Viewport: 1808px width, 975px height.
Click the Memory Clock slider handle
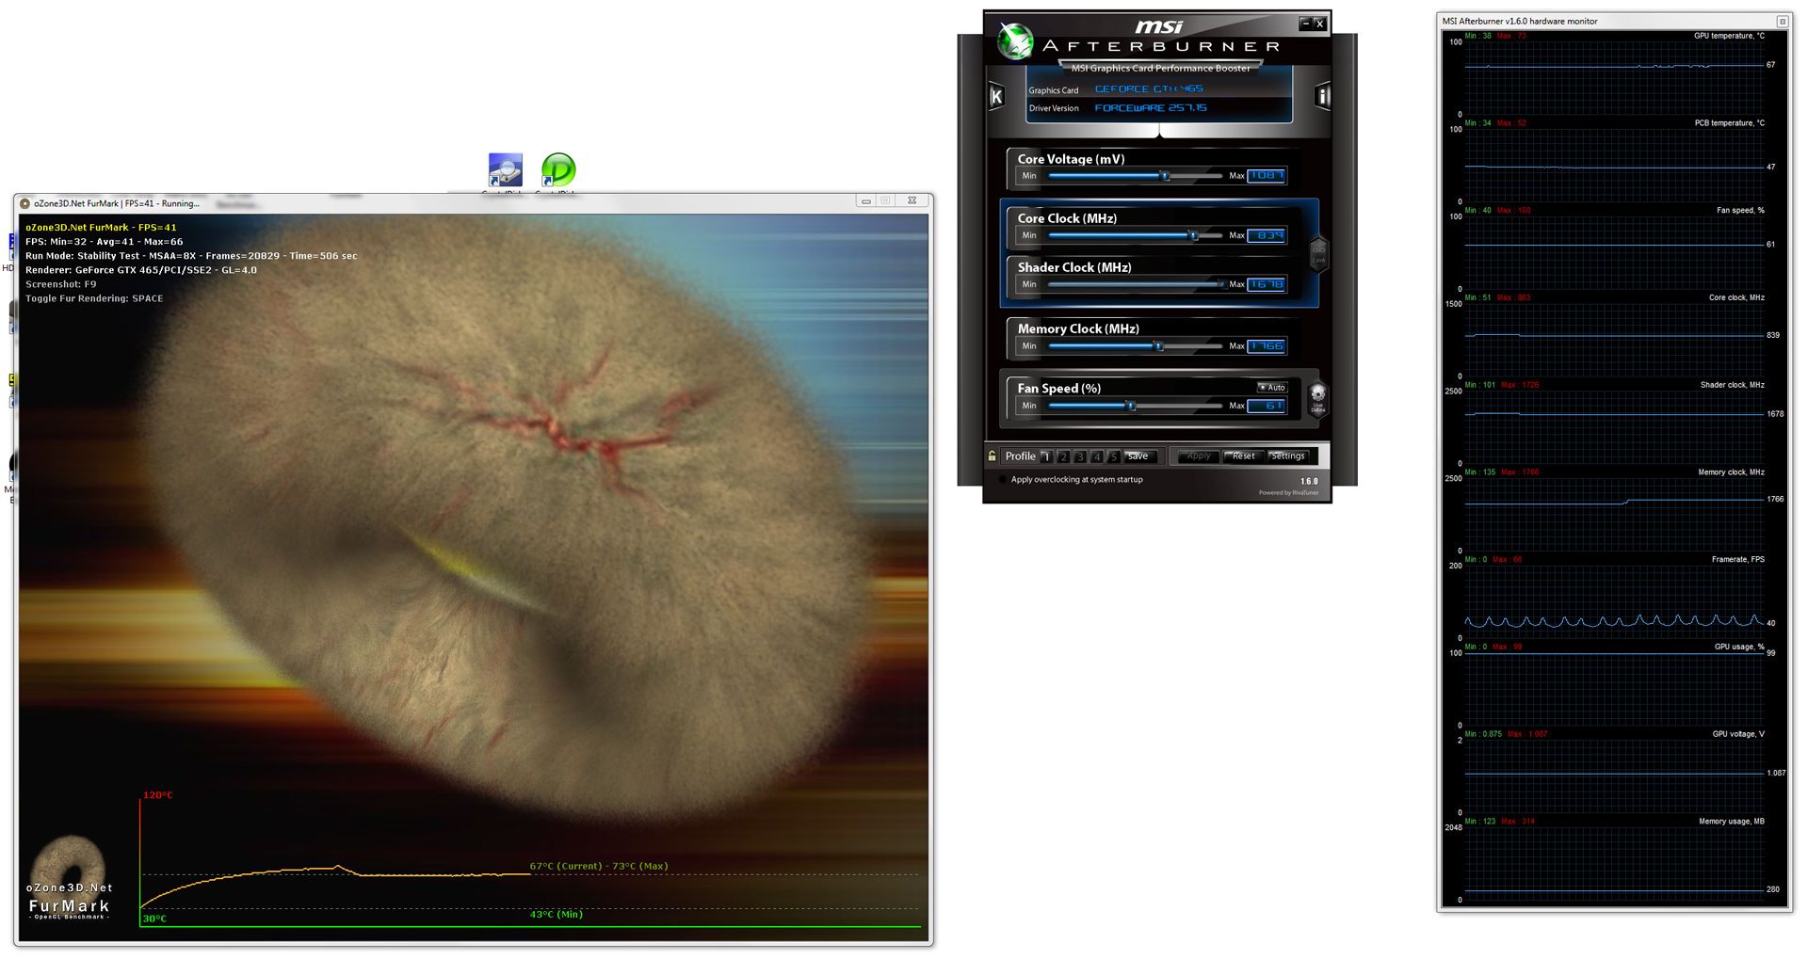tap(1159, 346)
